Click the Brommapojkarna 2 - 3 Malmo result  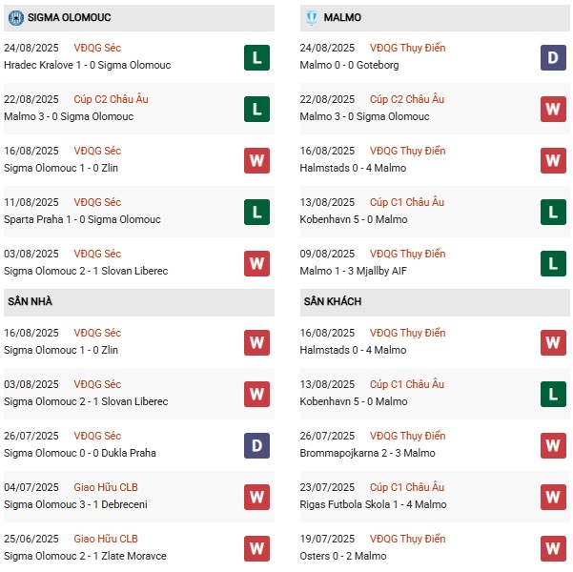pyautogui.click(x=373, y=453)
